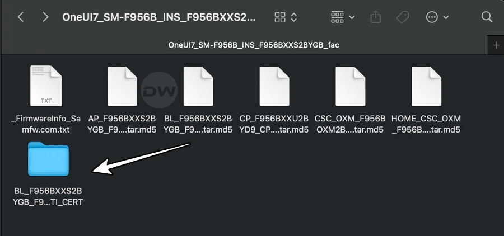
Task: Select the blue BL_F956BXXS2BYGB folder
Action: pos(48,159)
